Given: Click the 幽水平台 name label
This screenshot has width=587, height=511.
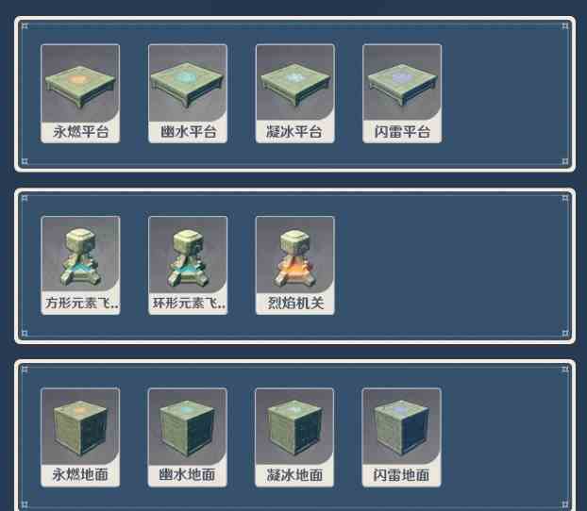Looking at the screenshot, I should coord(189,132).
